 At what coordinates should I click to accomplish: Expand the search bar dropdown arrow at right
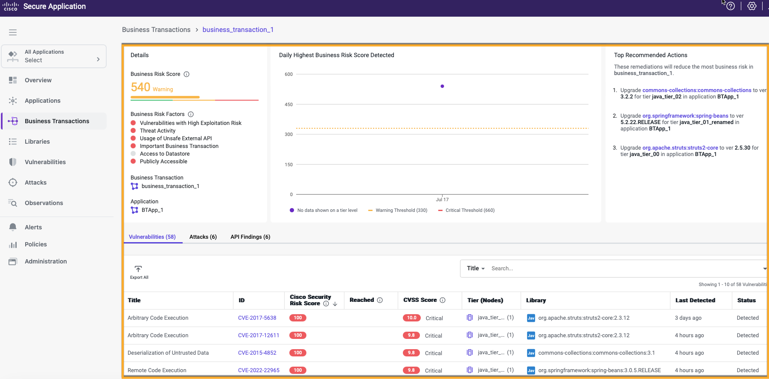point(765,269)
